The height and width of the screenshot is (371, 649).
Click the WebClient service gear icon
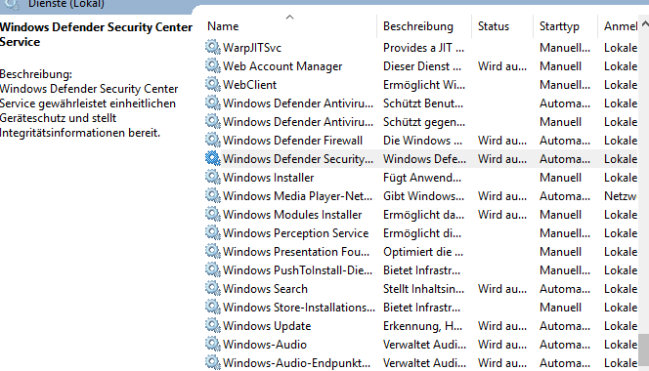[x=213, y=84]
